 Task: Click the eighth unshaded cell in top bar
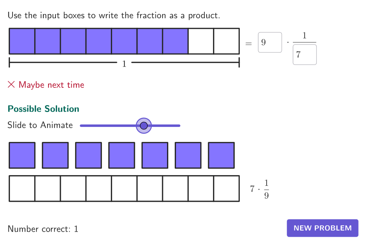(x=201, y=41)
